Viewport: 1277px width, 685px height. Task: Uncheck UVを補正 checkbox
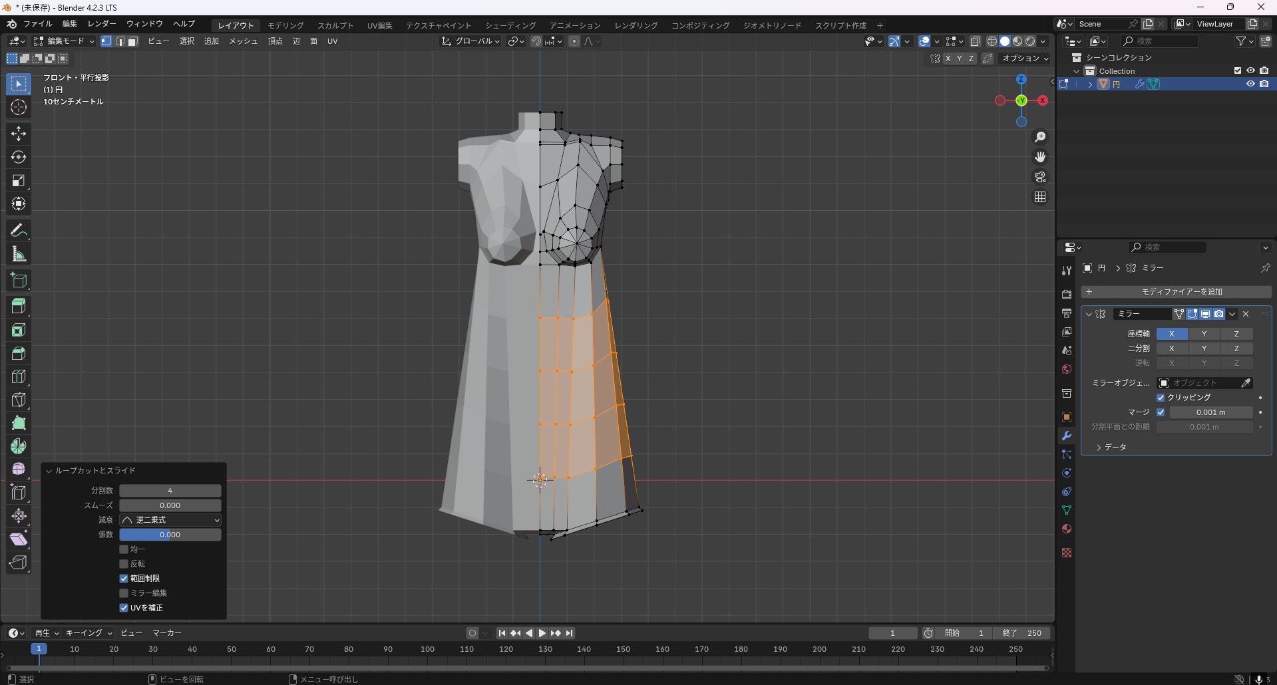(x=124, y=608)
